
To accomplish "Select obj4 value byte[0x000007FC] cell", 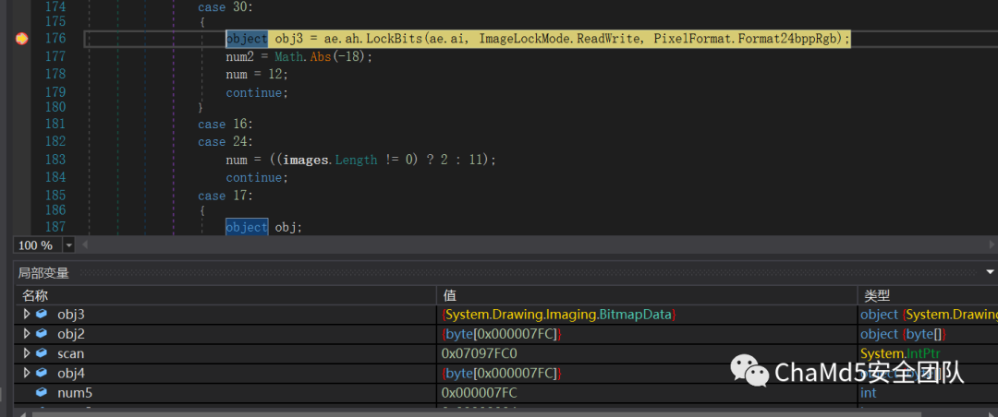I will [x=502, y=373].
